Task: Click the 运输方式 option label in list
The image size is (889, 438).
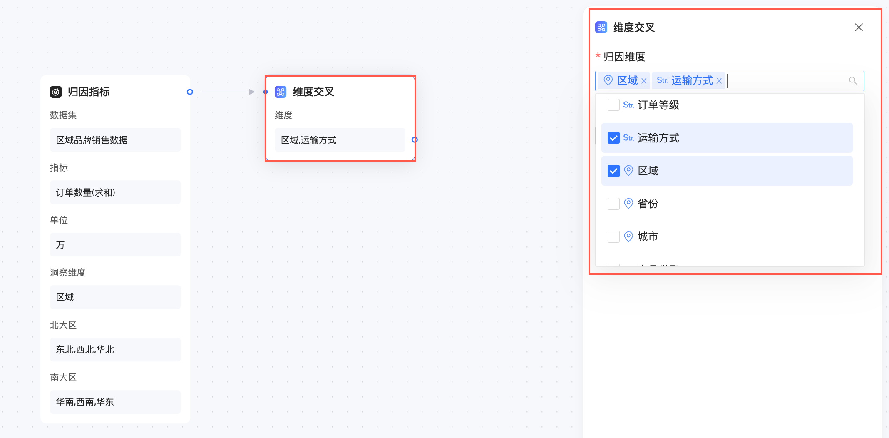Action: [x=658, y=138]
